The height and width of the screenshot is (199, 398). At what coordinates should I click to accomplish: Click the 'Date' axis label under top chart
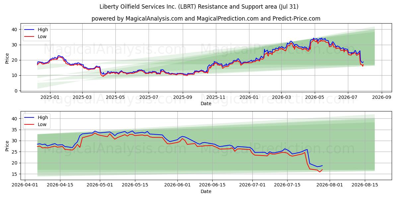[x=206, y=104]
